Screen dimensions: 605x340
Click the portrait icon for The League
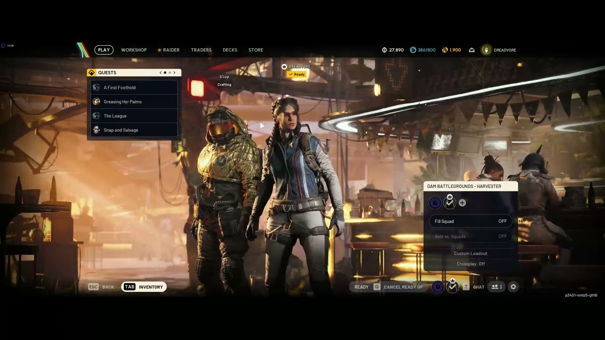click(96, 116)
